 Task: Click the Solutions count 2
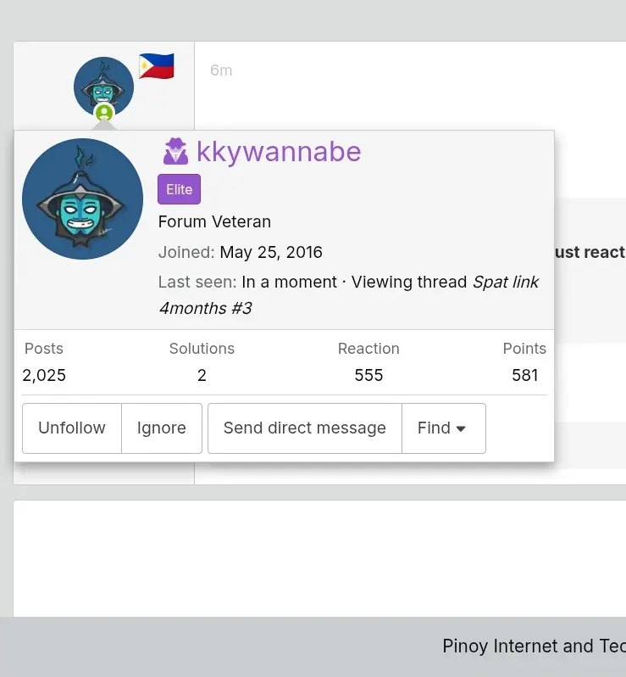(x=202, y=375)
